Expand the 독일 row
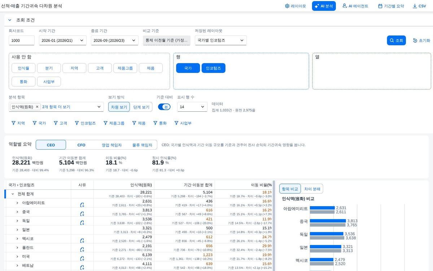This screenshot has height=271, width=433. tap(17, 221)
